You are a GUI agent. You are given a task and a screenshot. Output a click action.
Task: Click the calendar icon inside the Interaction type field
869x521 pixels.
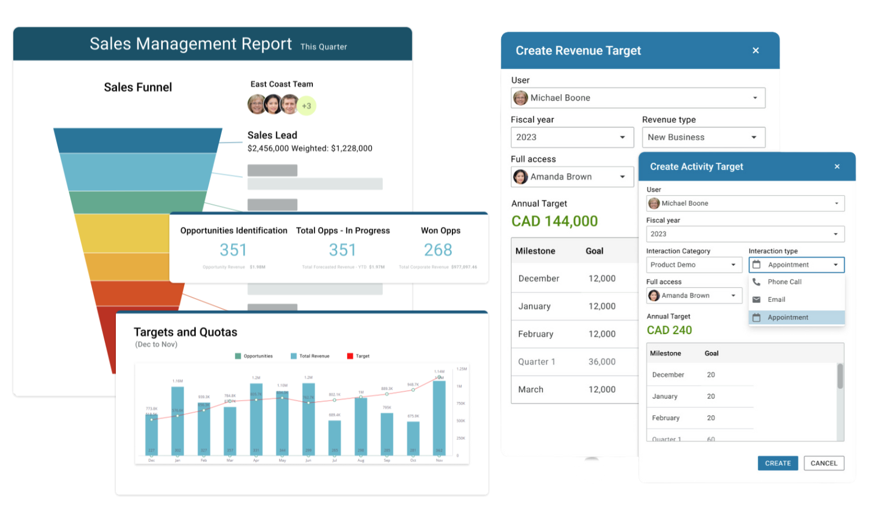[757, 265]
